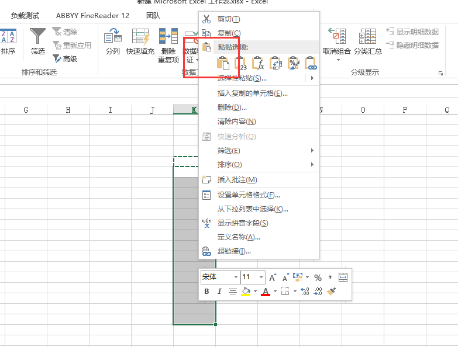The width and height of the screenshot is (458, 347).
Task: Expand Paste Special (选择性粘贴) submenu arrow
Action: click(x=312, y=78)
